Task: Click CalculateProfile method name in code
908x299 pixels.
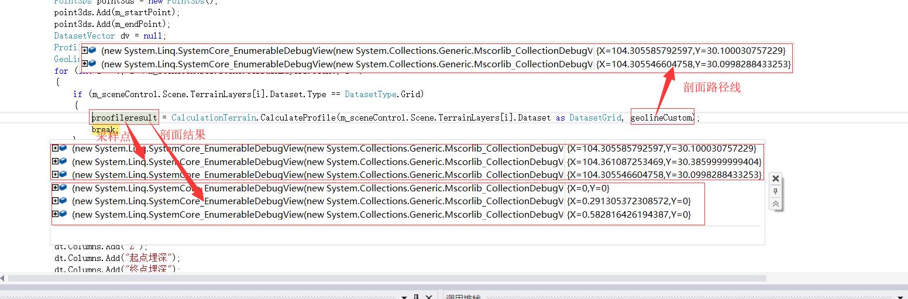Action: tap(297, 118)
